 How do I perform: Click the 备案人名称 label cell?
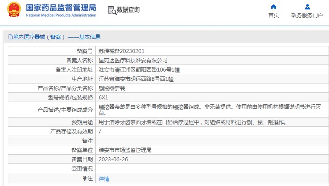click(x=52, y=61)
